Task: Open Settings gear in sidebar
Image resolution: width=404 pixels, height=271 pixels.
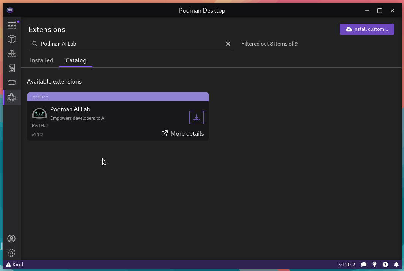Action: pyautogui.click(x=11, y=253)
